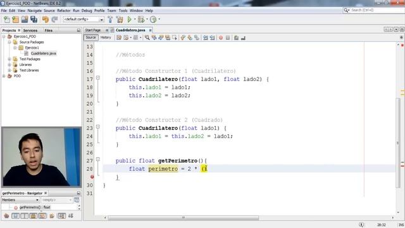Expand the Test Packages node
The image size is (405, 228).
tap(9, 59)
